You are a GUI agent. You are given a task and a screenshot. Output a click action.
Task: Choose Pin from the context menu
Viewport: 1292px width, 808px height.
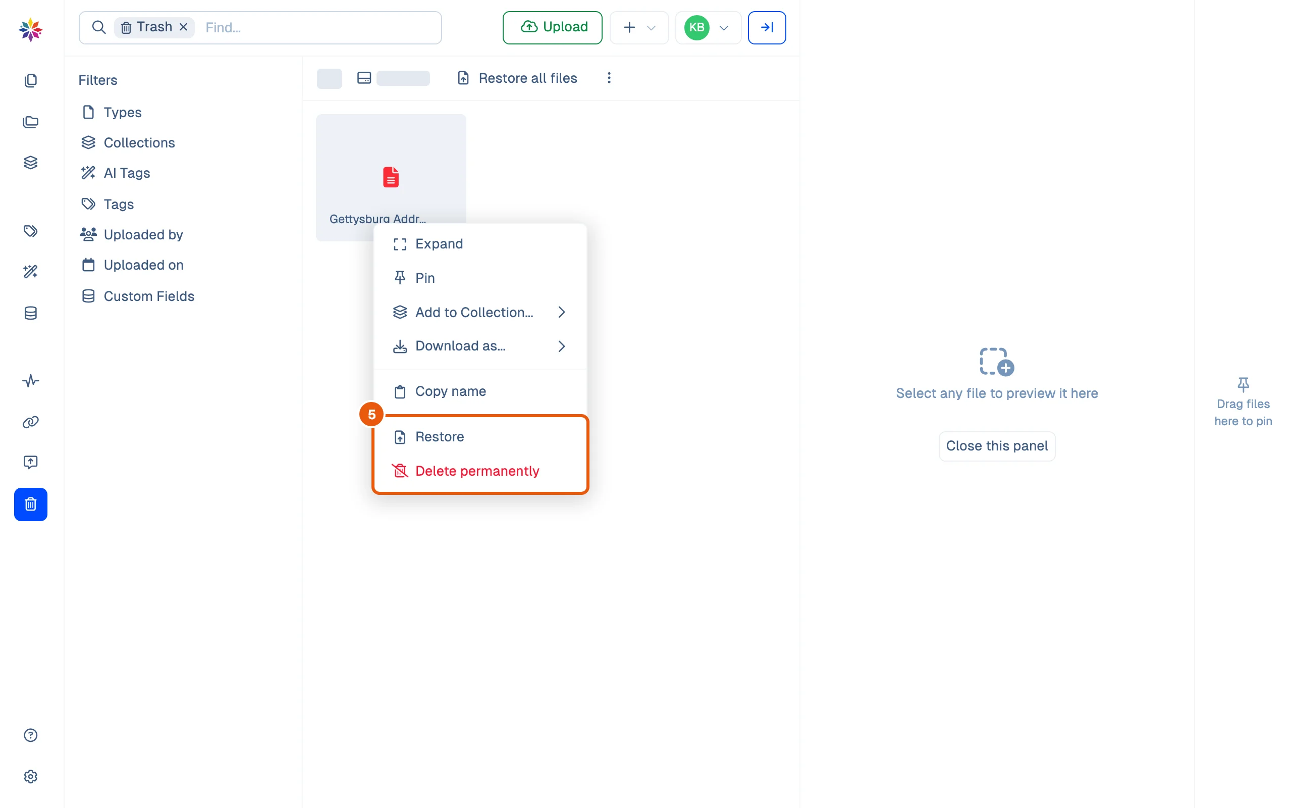click(x=480, y=278)
